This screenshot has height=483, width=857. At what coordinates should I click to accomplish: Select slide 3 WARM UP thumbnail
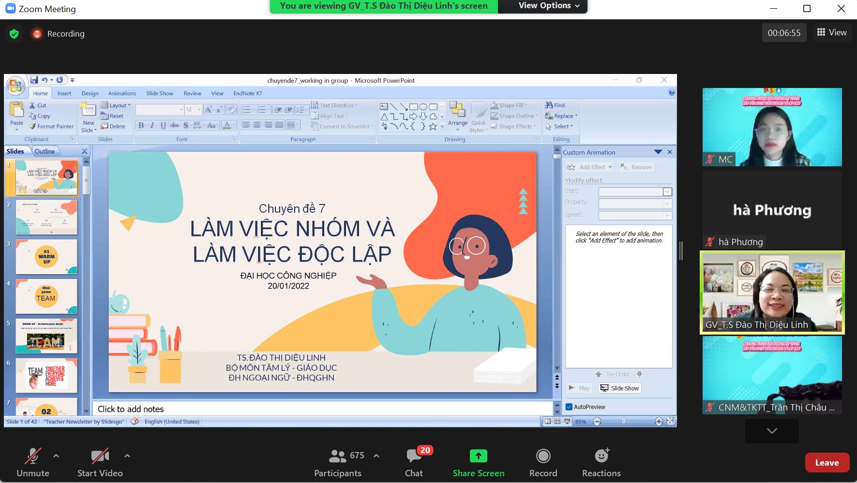46,257
